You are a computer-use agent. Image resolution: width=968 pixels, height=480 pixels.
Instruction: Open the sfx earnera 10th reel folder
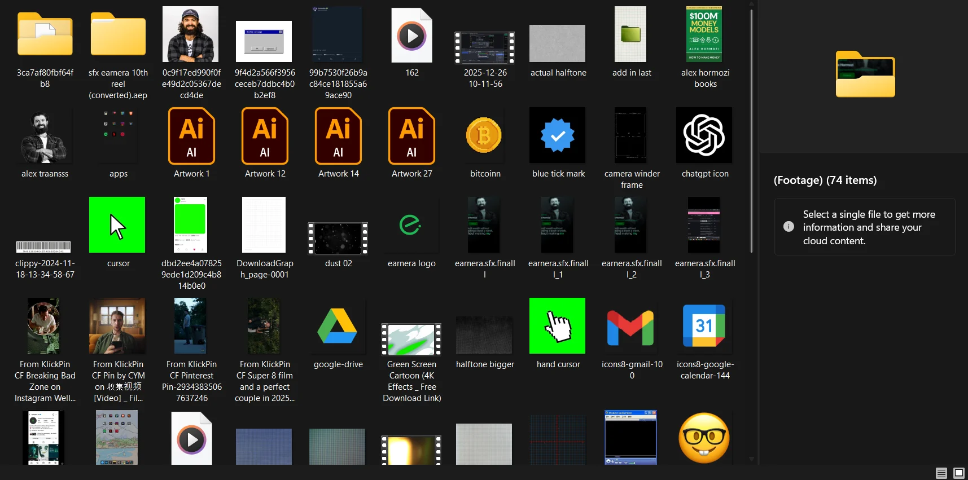pos(118,35)
